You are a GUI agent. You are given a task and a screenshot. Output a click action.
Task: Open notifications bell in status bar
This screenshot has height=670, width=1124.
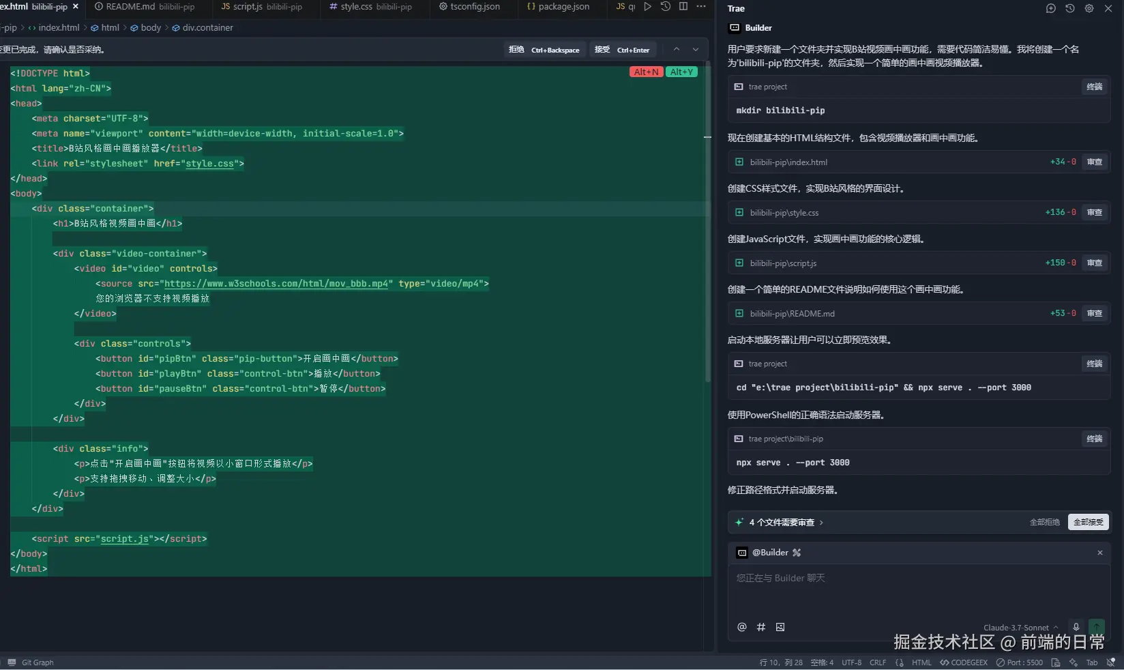[x=1111, y=662]
